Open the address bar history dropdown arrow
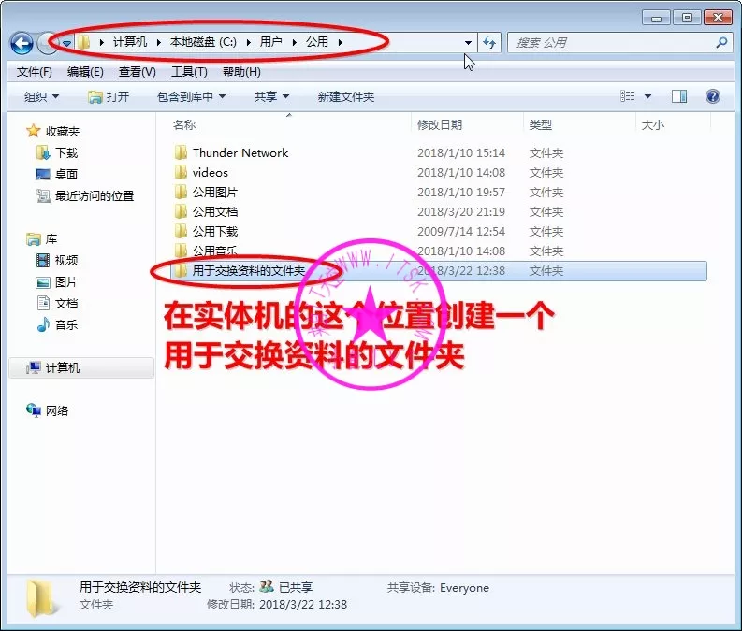 click(x=468, y=43)
